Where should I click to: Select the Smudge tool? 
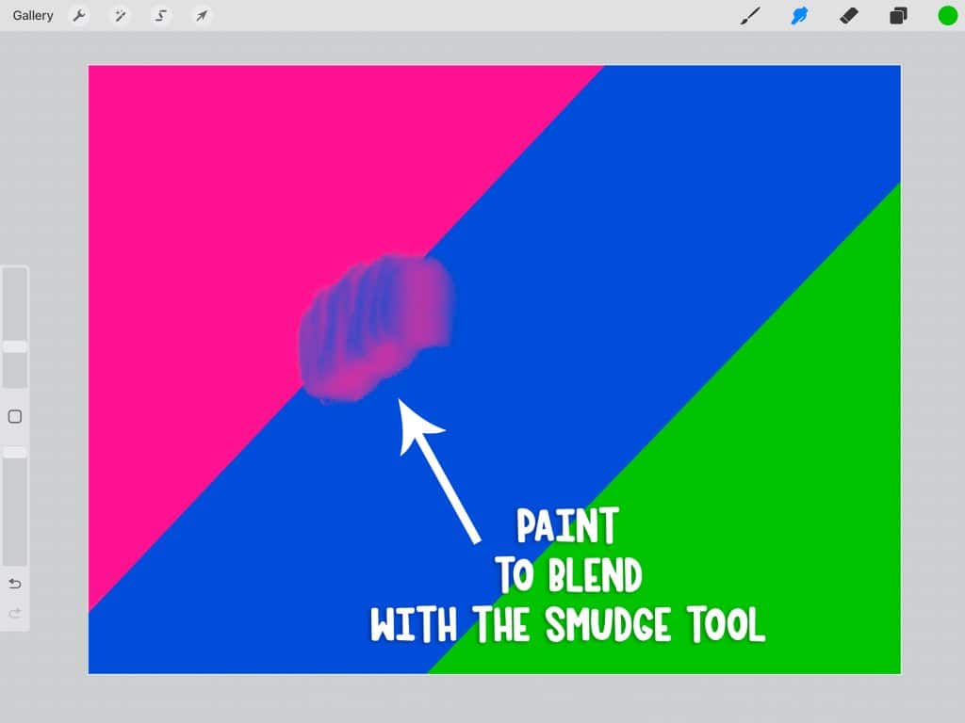click(799, 15)
